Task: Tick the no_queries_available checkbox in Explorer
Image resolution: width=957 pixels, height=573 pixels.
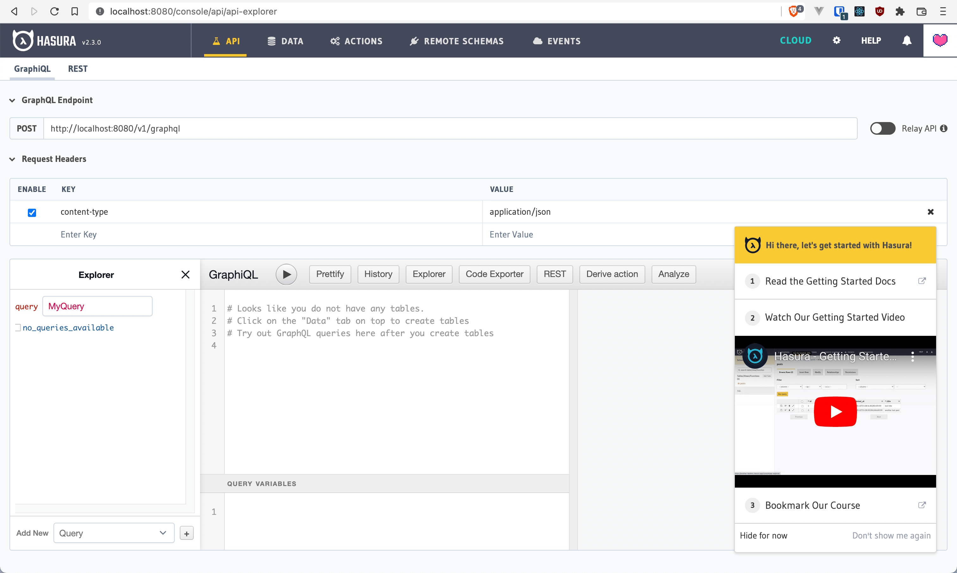Action: [x=17, y=327]
